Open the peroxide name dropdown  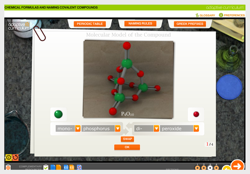coord(196,128)
